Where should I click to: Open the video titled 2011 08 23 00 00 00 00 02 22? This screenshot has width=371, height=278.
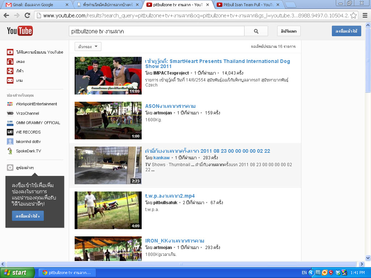pyautogui.click(x=208, y=151)
